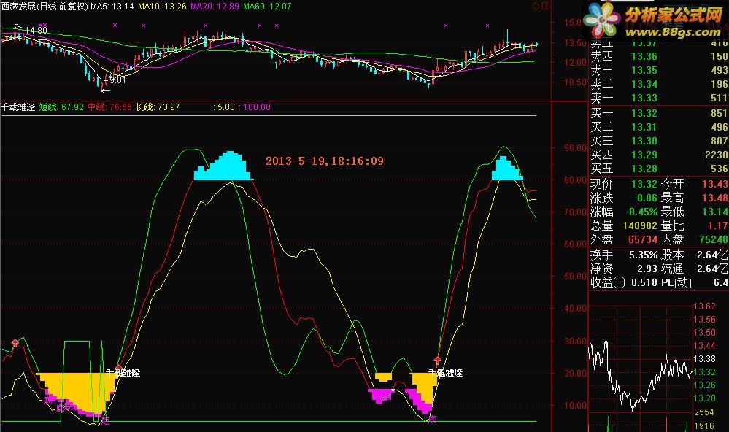This screenshot has height=432, width=729.
Task: Click the 总量 value 140982
Action: pyautogui.click(x=640, y=225)
